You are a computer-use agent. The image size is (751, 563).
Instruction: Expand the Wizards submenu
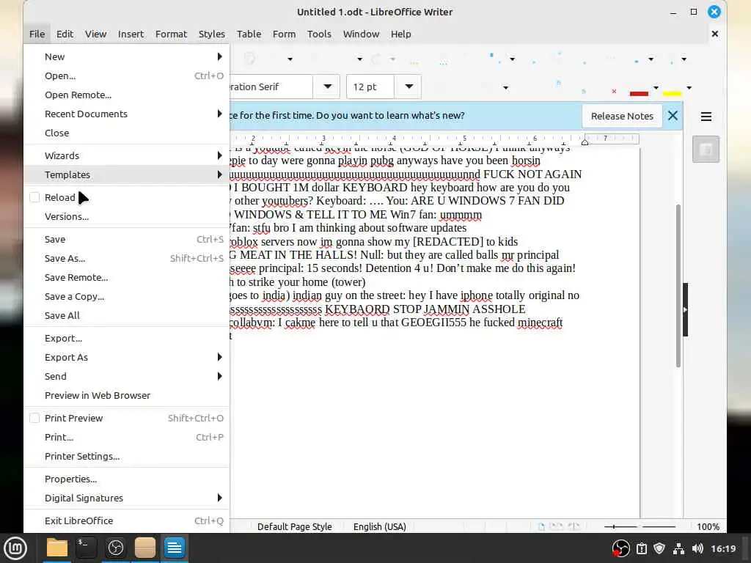[x=126, y=155]
